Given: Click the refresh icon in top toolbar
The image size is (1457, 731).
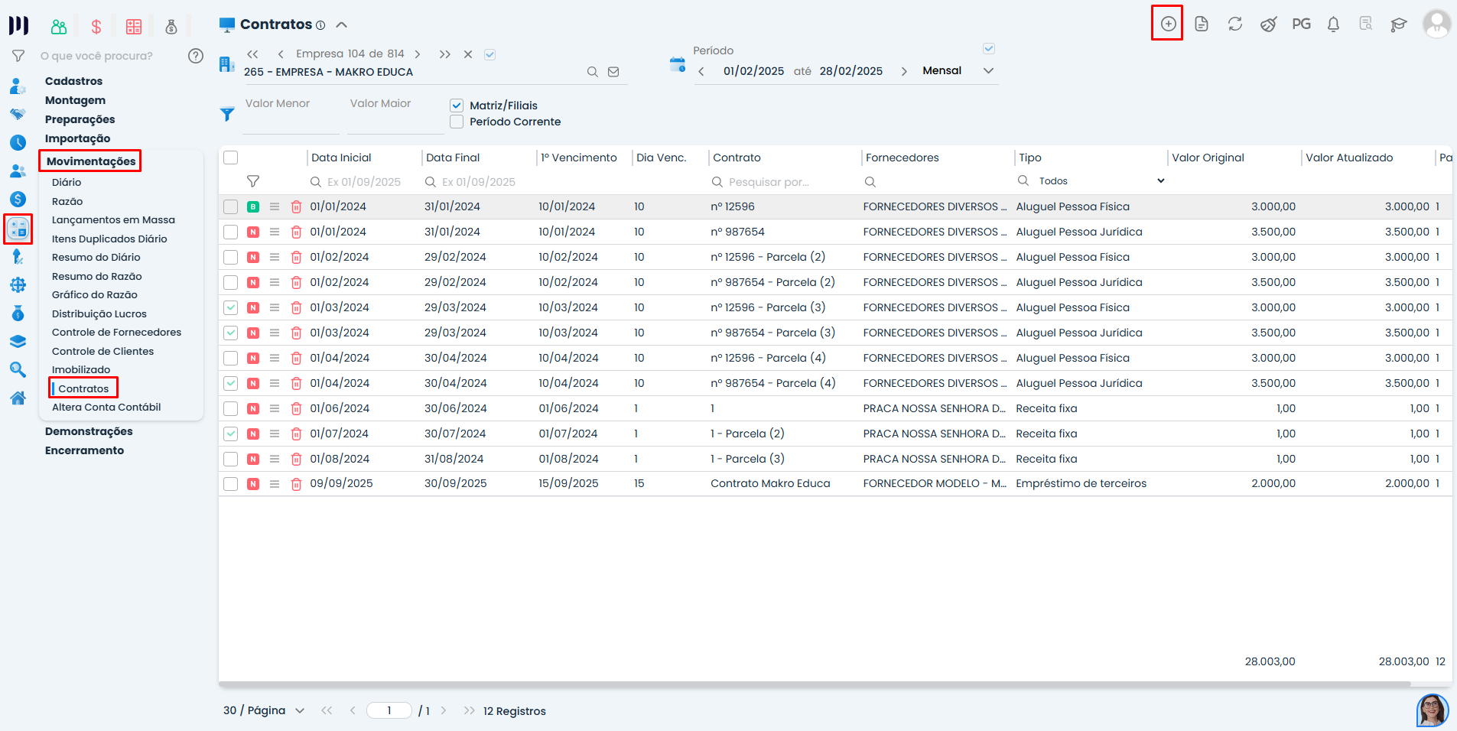Looking at the screenshot, I should pos(1234,24).
